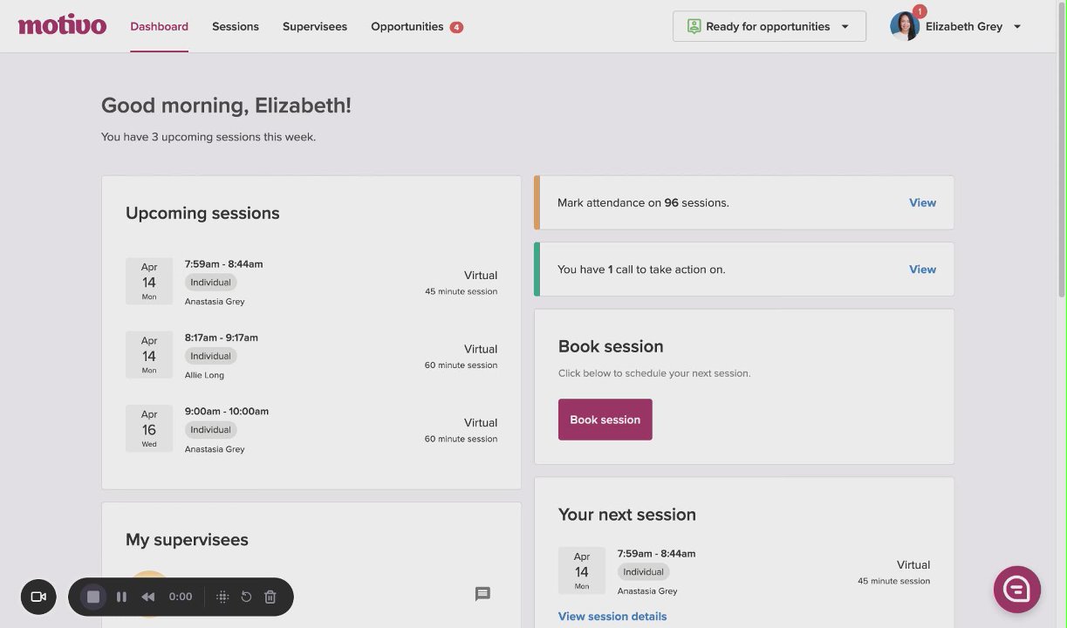Open the chat support bubble

[1017, 590]
